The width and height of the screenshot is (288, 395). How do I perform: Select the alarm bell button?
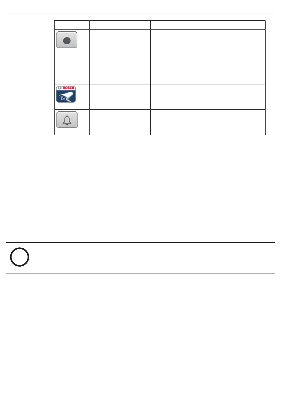coord(67,120)
